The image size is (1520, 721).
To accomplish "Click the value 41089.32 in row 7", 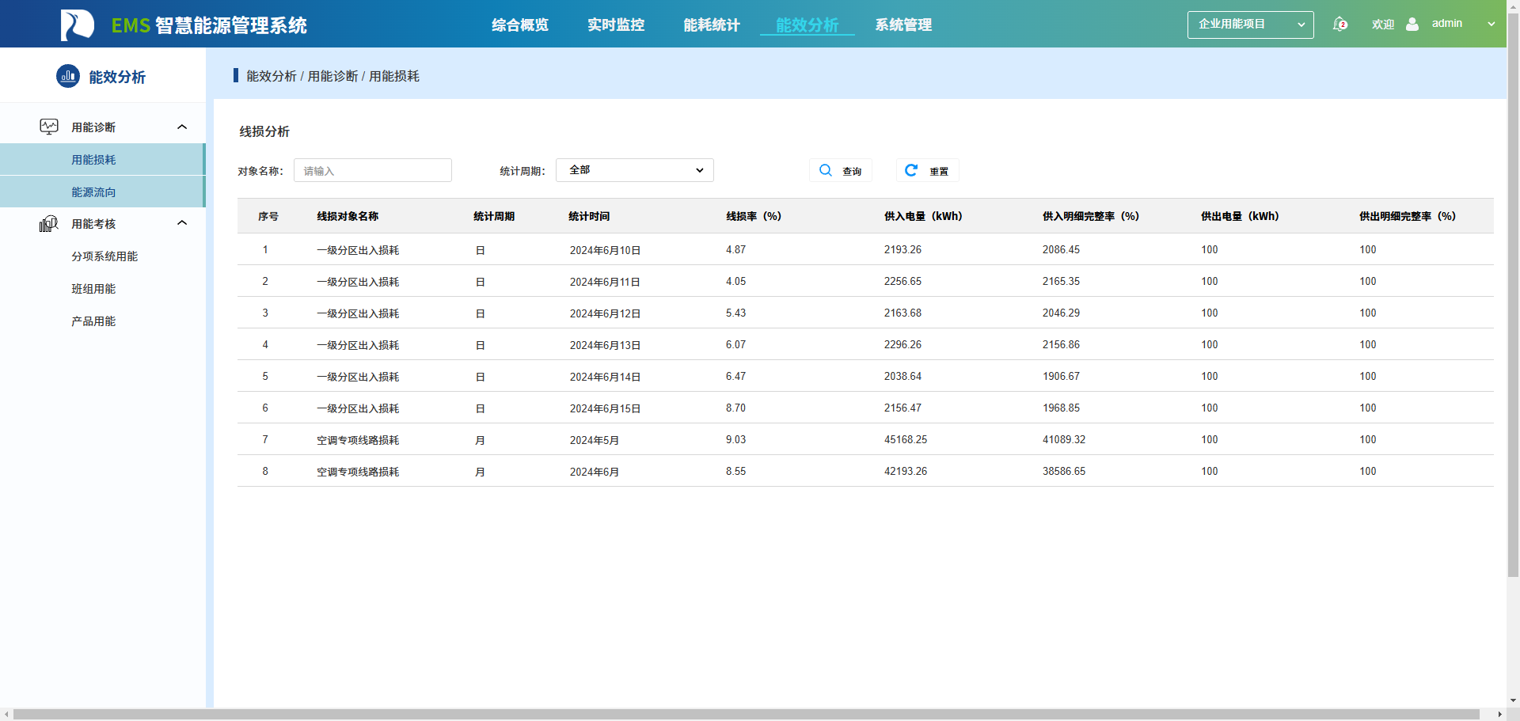I will (1064, 439).
